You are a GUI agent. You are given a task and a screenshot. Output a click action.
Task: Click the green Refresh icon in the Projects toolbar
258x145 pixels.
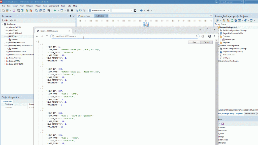(x=232, y=21)
